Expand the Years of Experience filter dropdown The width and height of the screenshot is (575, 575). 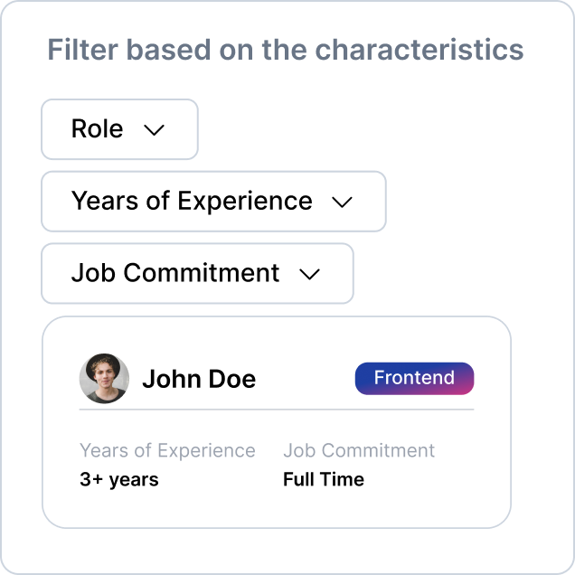[x=213, y=202]
